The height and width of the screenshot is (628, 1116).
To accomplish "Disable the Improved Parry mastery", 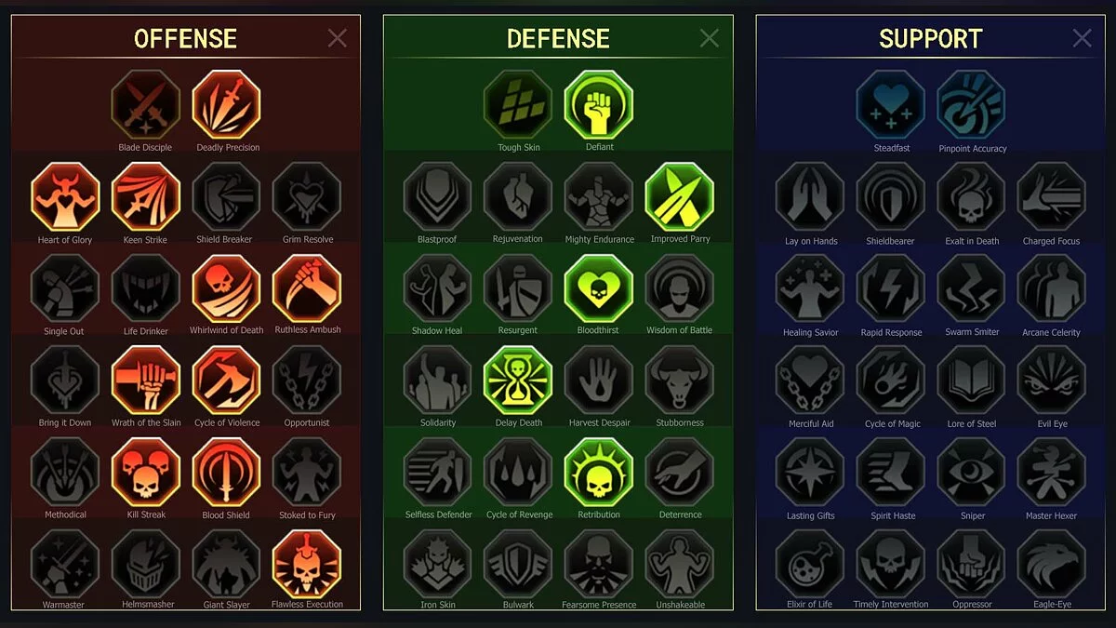I will coord(680,196).
